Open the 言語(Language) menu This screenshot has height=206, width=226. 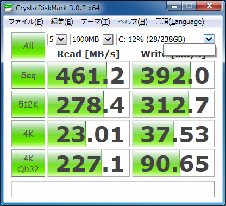tap(180, 22)
